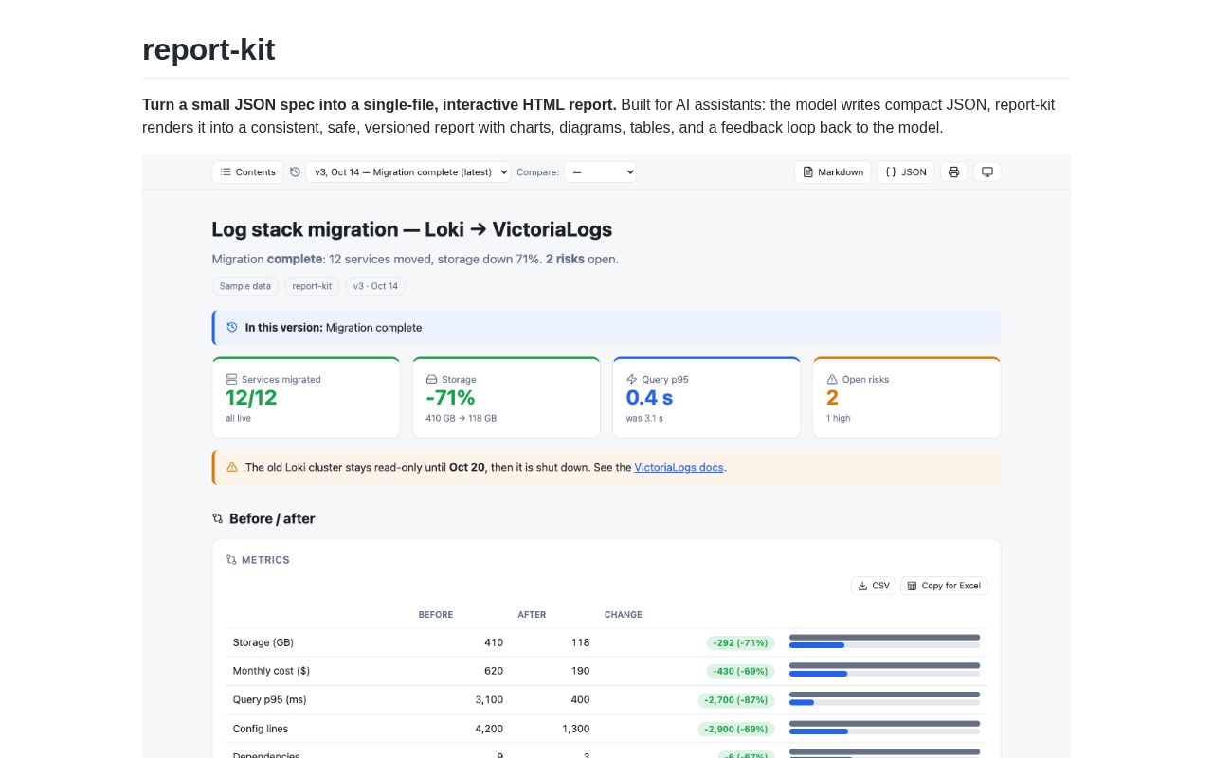Click the -292 (-71%) change badge
1213x758 pixels.
tap(740, 642)
